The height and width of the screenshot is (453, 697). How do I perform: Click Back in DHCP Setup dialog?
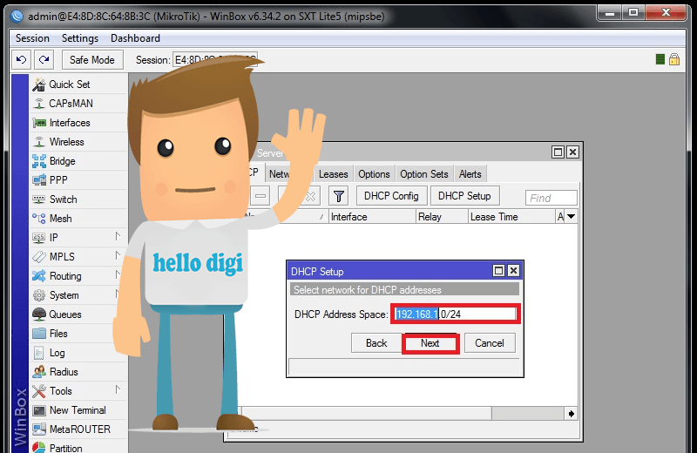click(x=376, y=343)
